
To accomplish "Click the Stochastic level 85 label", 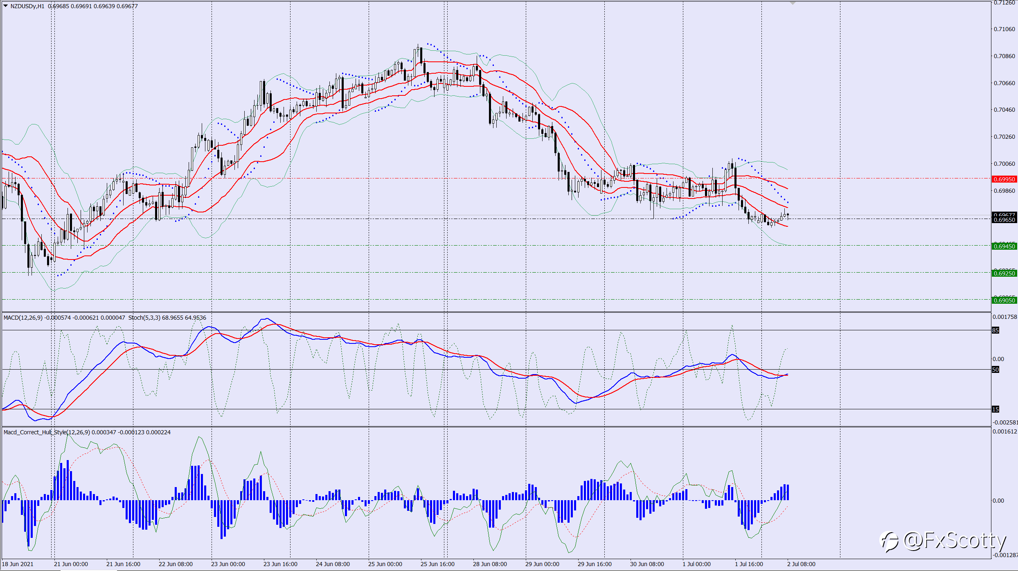I will (995, 330).
